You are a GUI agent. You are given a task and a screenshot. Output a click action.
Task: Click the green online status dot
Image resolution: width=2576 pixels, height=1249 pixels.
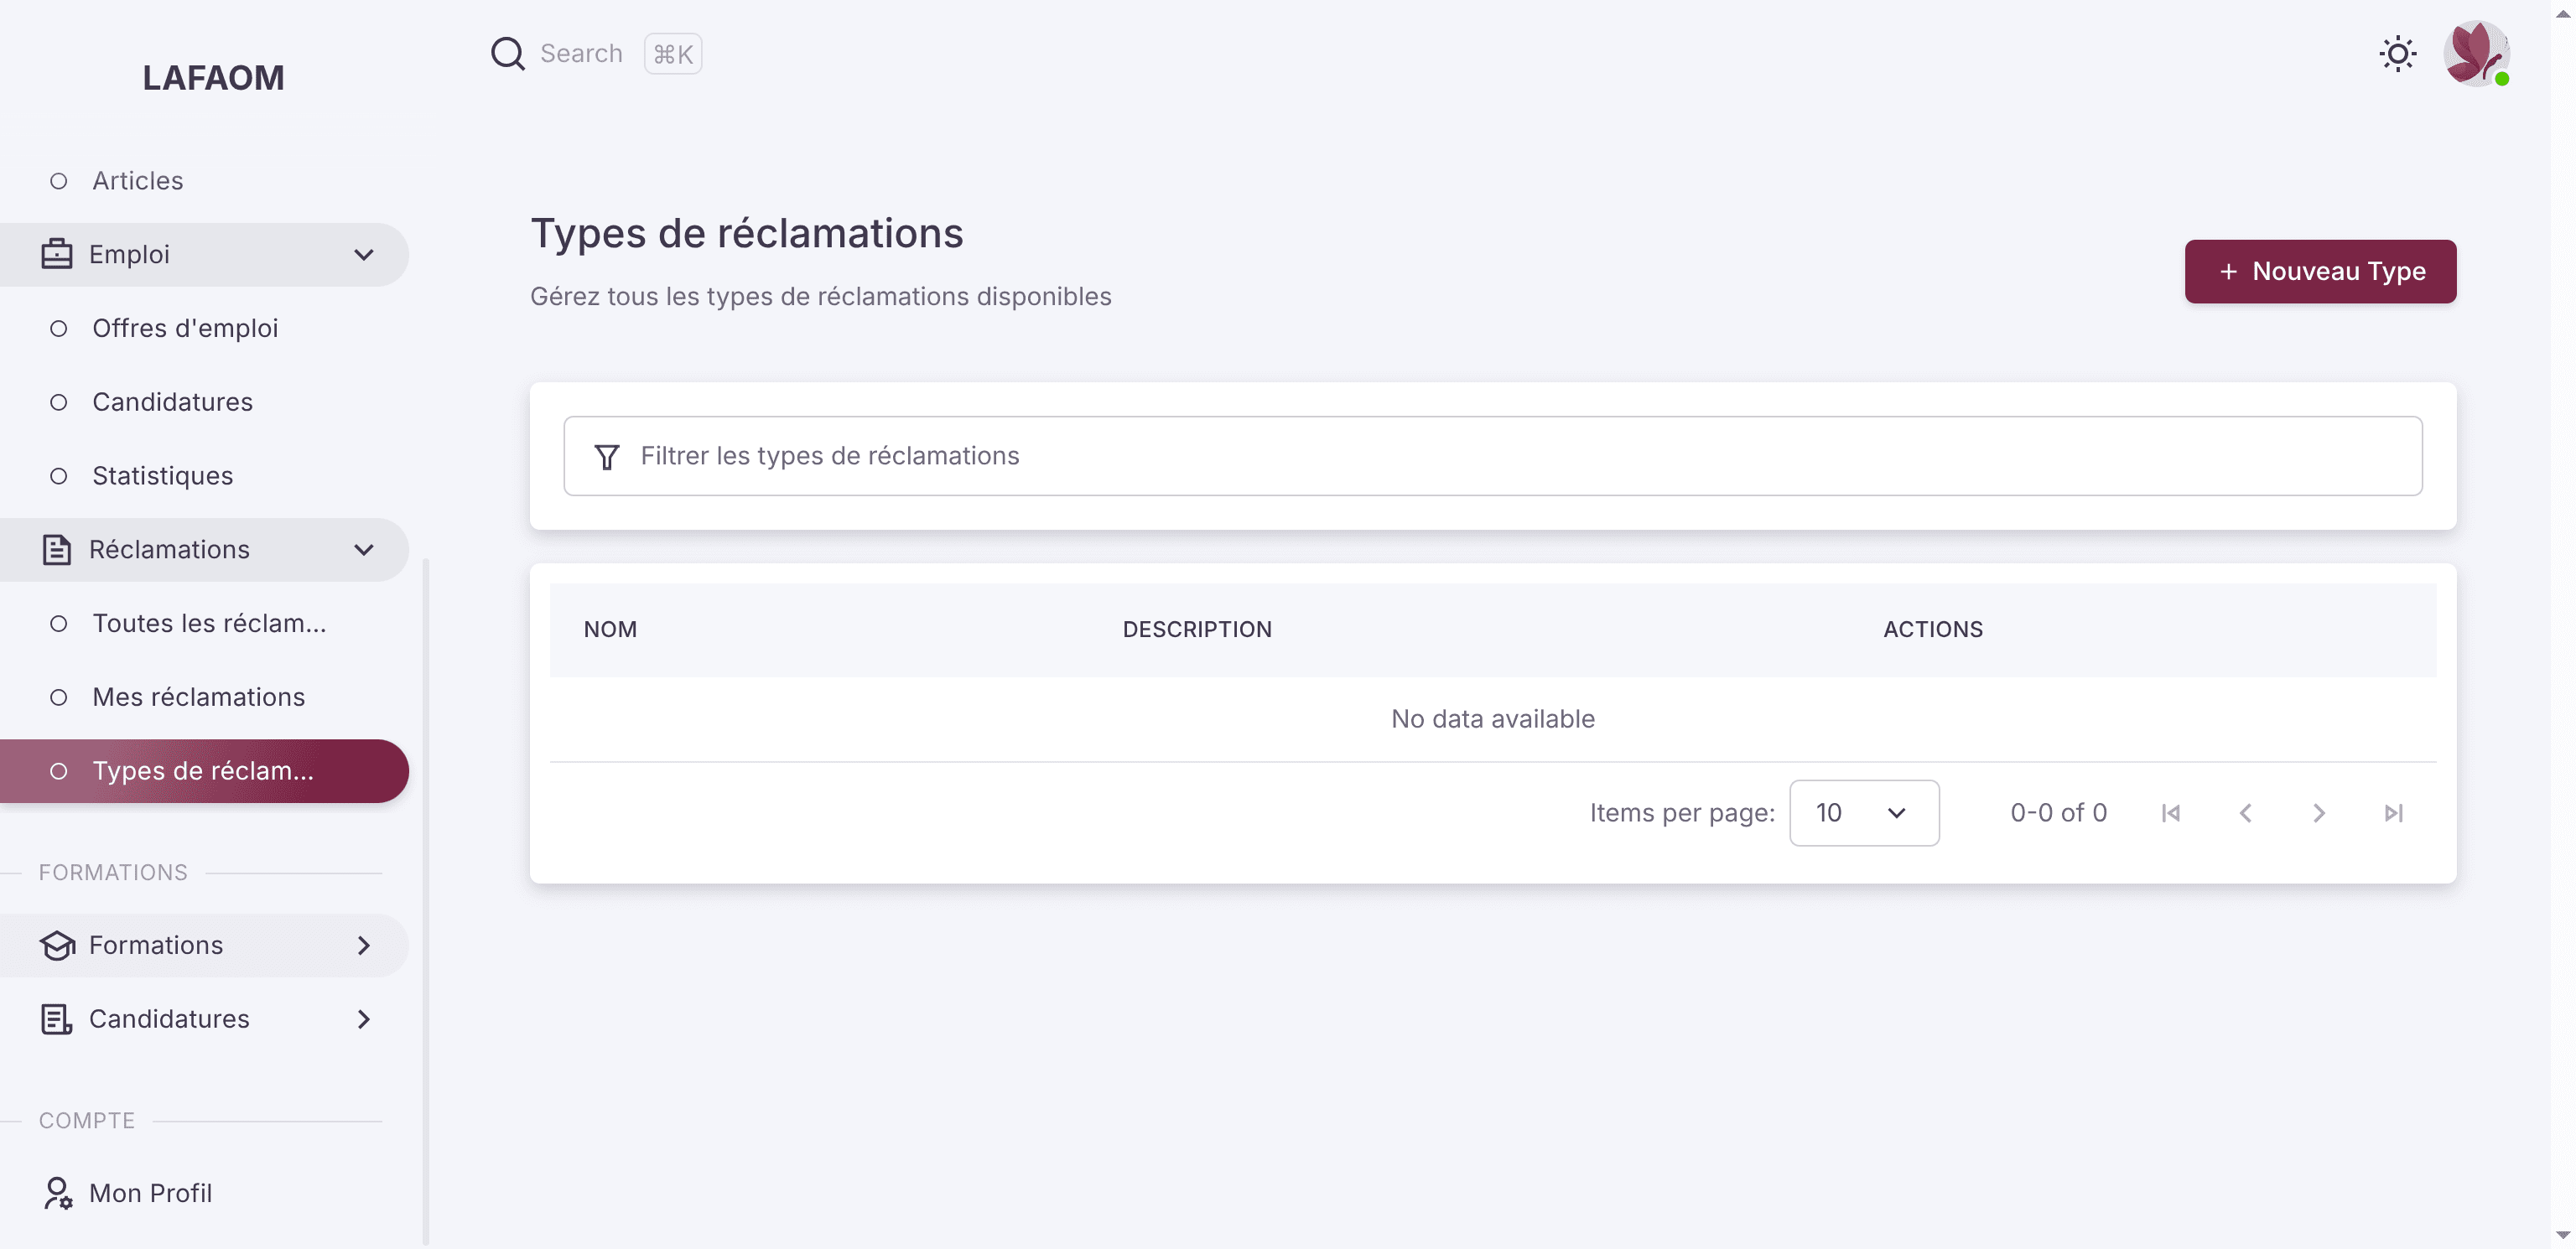click(2501, 79)
